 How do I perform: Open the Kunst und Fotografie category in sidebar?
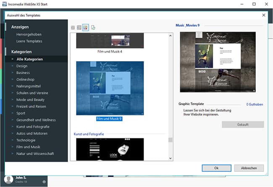(33, 127)
